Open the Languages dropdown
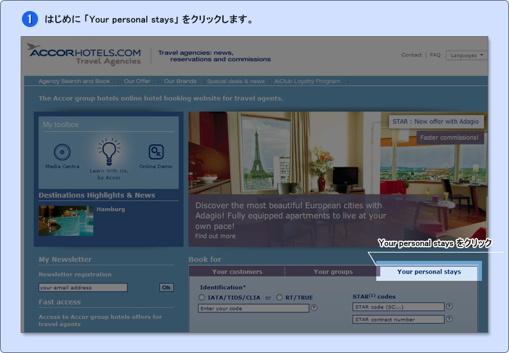509x353 pixels. point(466,55)
